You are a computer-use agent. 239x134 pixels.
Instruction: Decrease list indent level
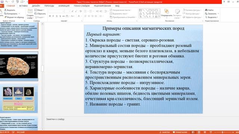(x=97, y=11)
